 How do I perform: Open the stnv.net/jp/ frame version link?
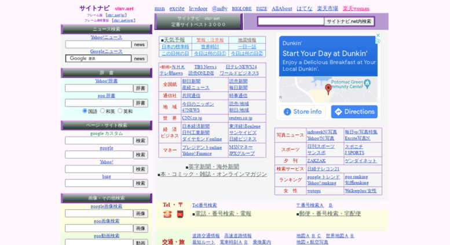116,15
